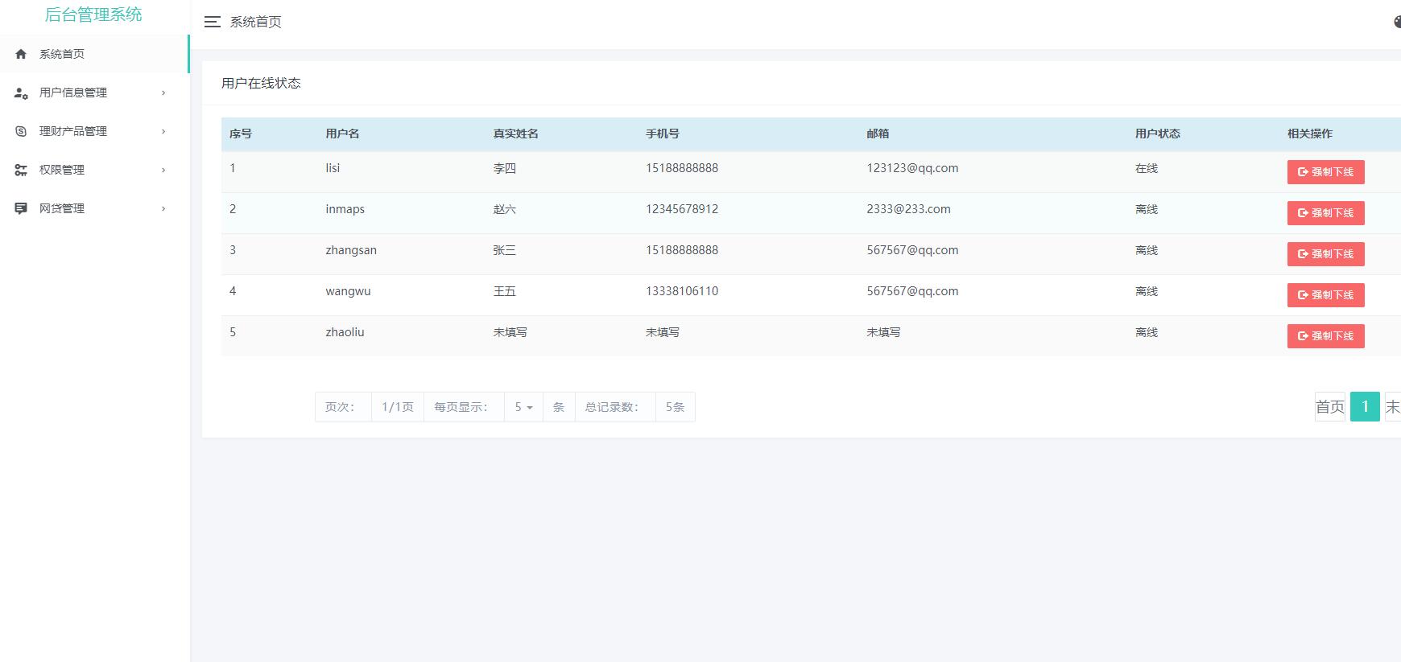Click phone number 12345678912

tap(682, 209)
